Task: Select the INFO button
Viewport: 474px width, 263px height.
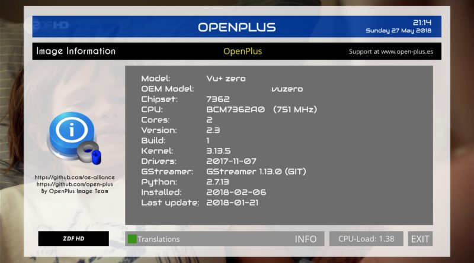Action: click(x=306, y=239)
